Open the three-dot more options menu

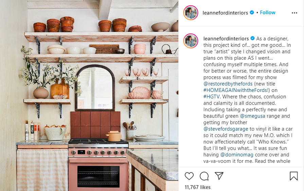(294, 13)
